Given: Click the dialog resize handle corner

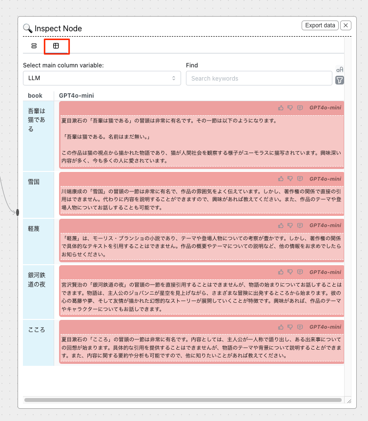Looking at the screenshot, I should click(x=349, y=401).
